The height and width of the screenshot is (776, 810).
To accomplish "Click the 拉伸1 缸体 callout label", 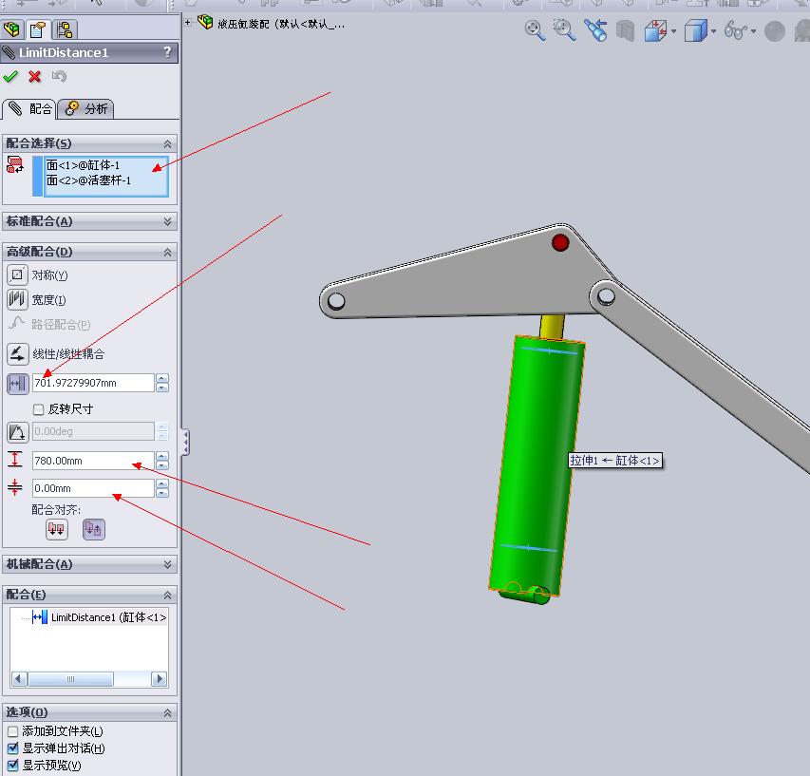I will 614,461.
